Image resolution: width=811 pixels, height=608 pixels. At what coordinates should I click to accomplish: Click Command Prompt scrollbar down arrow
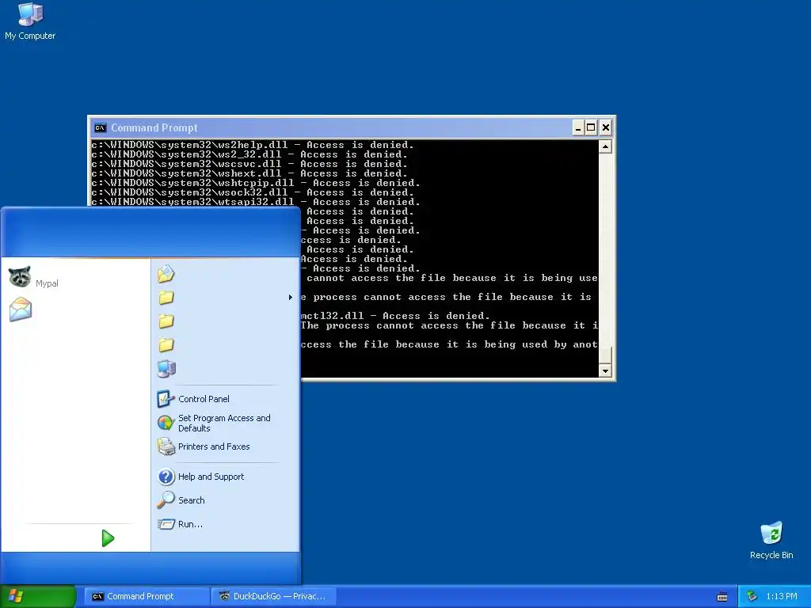(x=605, y=370)
